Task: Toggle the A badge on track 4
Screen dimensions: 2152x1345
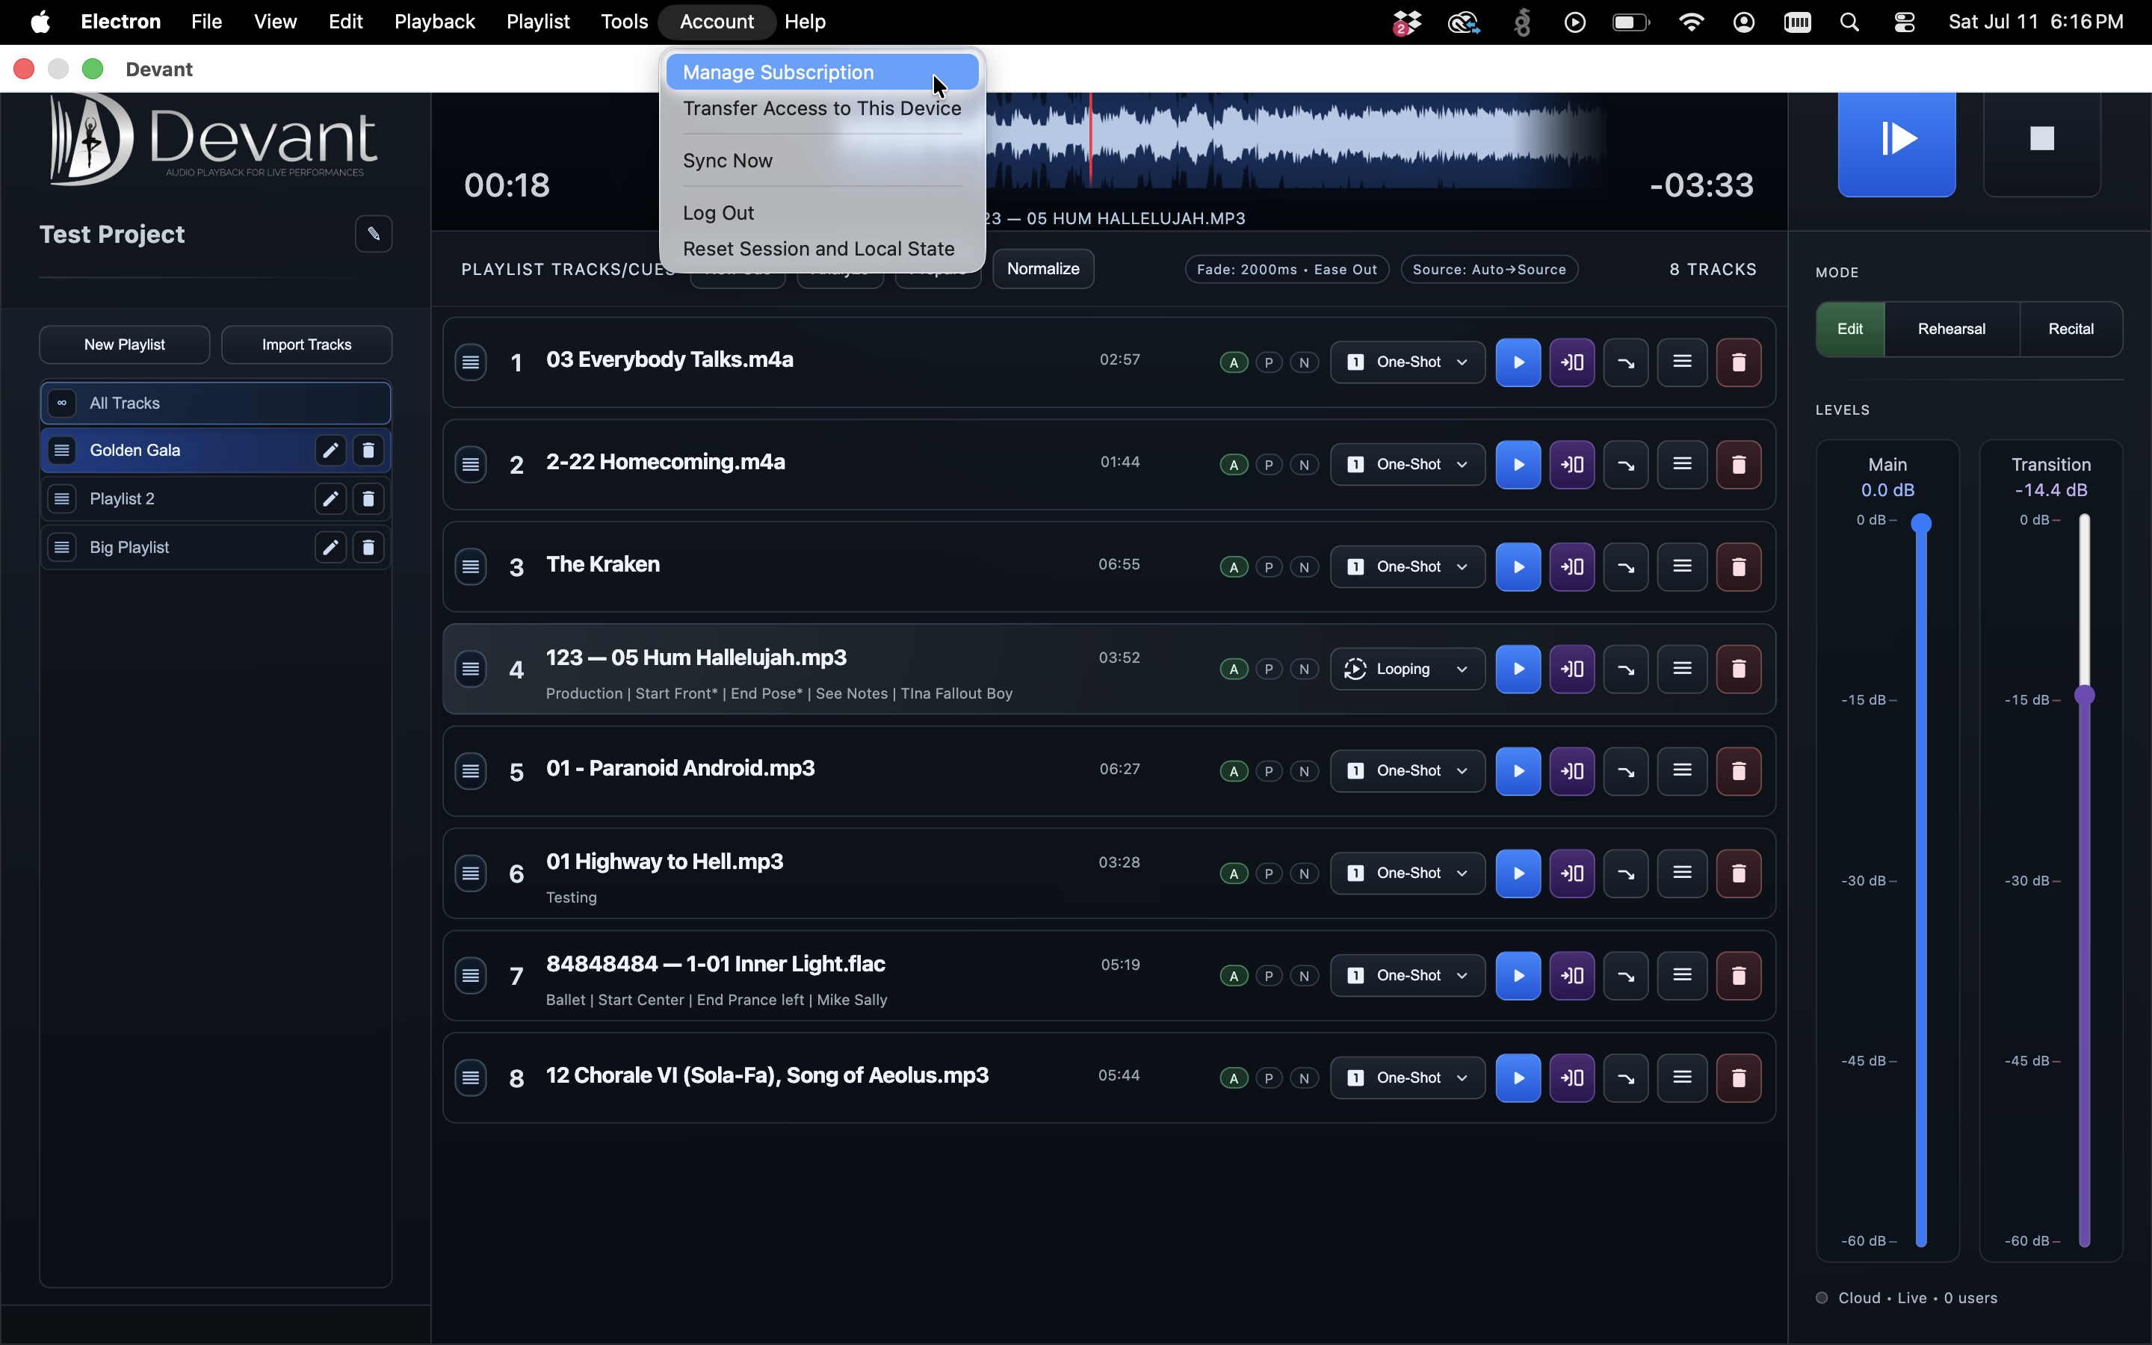Action: pyautogui.click(x=1234, y=669)
